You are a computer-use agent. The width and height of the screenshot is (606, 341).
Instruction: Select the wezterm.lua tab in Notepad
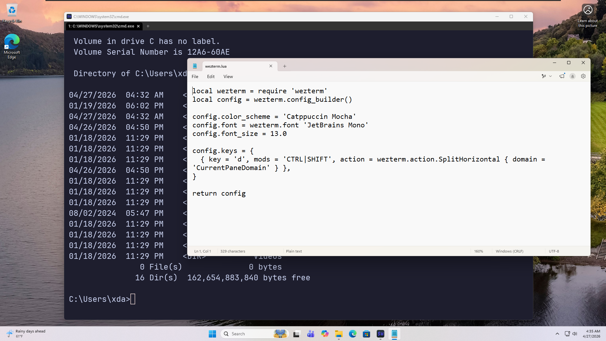point(239,66)
